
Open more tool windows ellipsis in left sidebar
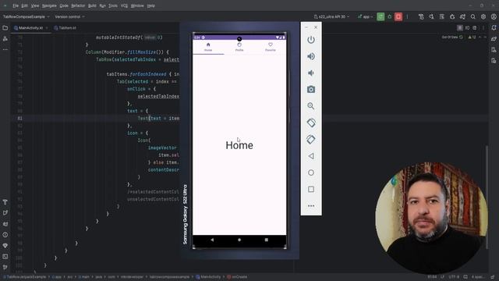click(5, 50)
